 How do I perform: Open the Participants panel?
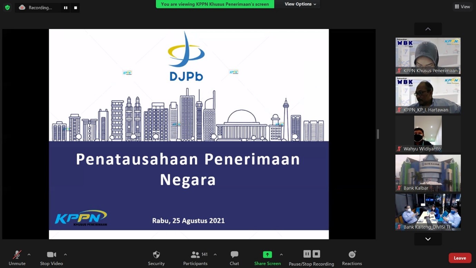195,258
